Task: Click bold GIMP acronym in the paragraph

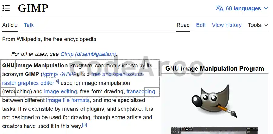Action: (32, 74)
